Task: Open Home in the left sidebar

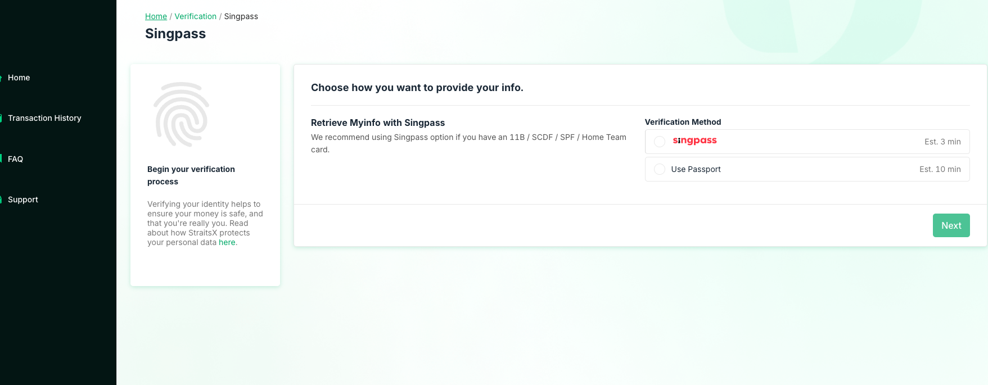Action: 19,78
